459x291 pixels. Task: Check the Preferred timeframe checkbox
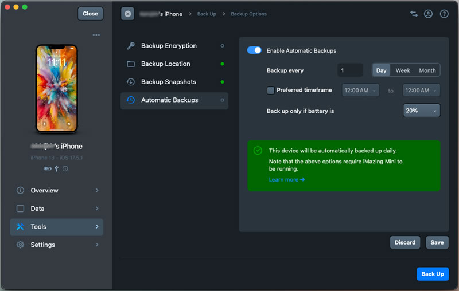pos(270,91)
